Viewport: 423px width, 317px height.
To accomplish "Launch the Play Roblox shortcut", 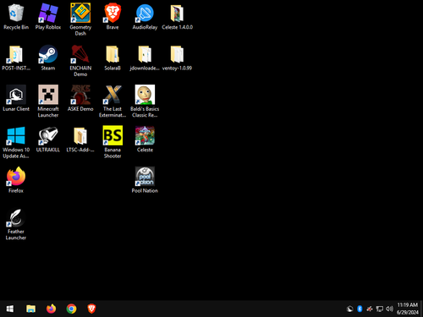I will coord(48,16).
